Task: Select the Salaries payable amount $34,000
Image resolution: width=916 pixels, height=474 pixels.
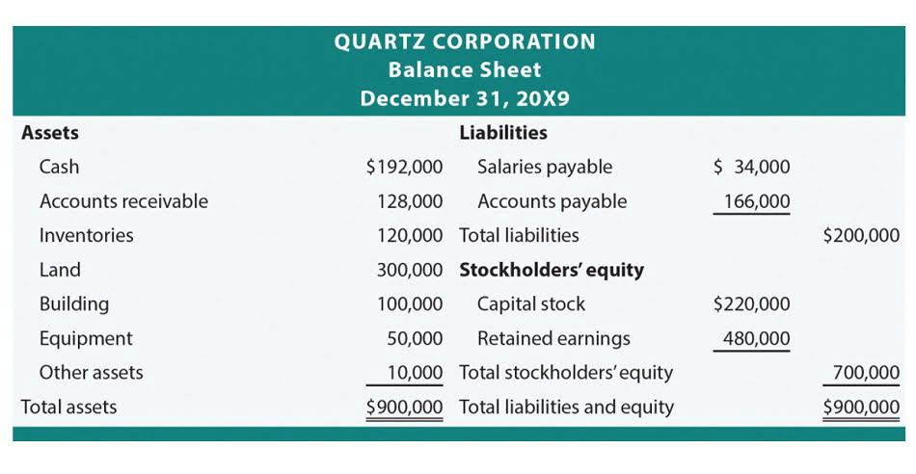Action: coord(751,167)
